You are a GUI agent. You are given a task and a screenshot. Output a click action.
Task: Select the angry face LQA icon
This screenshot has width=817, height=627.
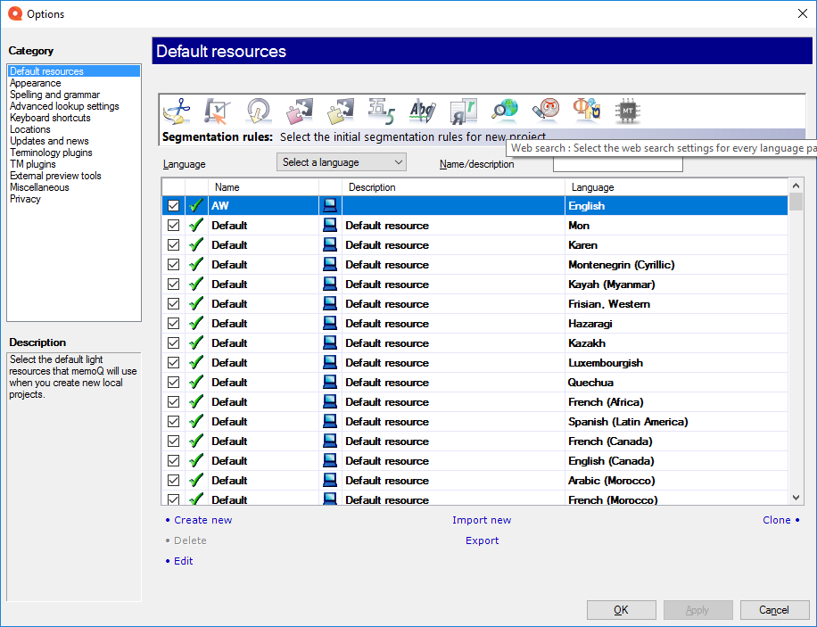(545, 111)
